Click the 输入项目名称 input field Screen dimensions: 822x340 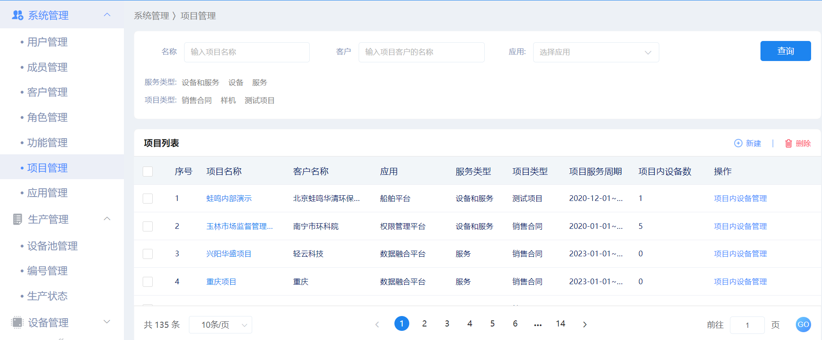coord(247,52)
